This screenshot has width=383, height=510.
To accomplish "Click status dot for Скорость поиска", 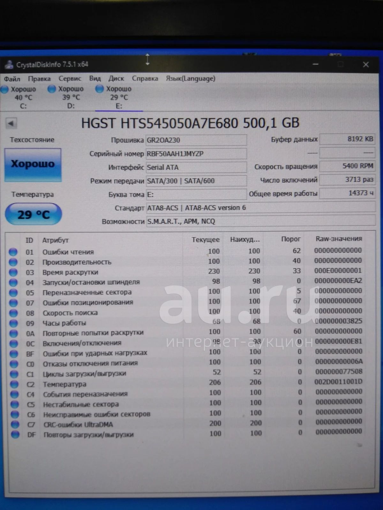I will (x=13, y=313).
